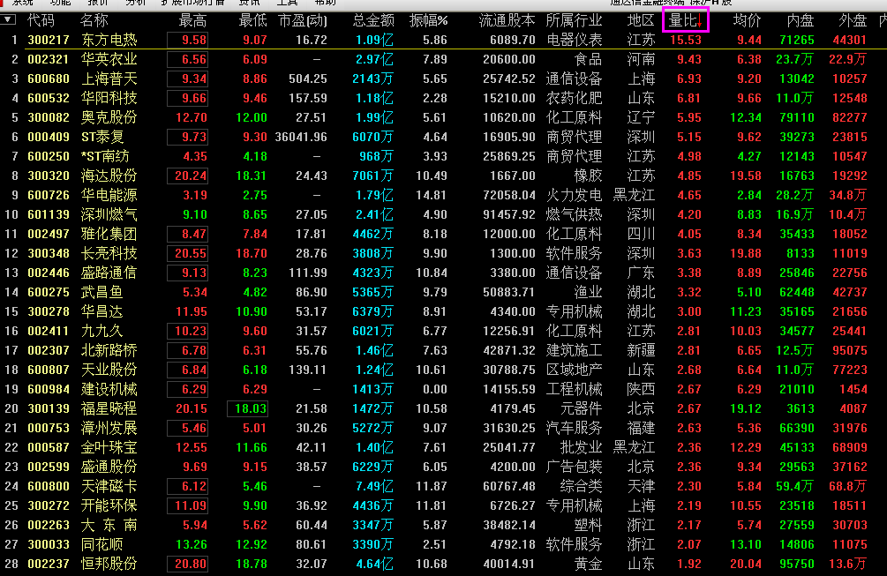Image resolution: width=887 pixels, height=576 pixels.
Task: Select the stock name 长亮科技
Action: (109, 253)
